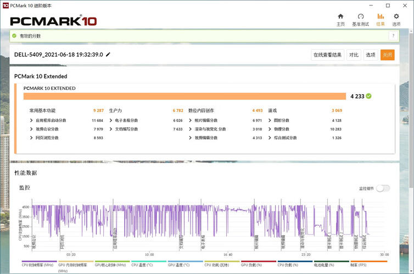Click 在线查看结果 button
Image resolution: width=414 pixels, height=274 pixels.
click(x=327, y=55)
